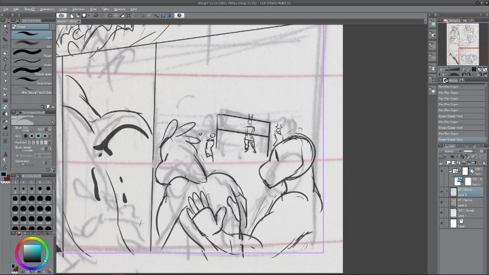489x275 pixels.
Task: Expand the Save options arrow in command bar
Action: point(88,16)
